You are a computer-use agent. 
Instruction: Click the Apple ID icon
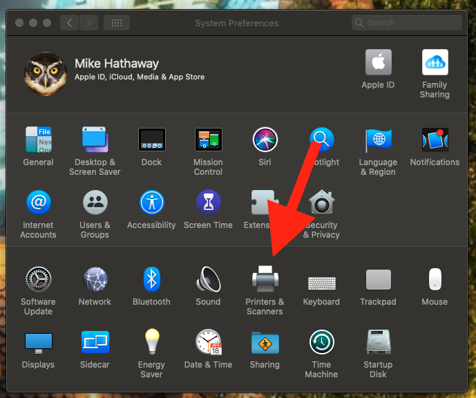(378, 63)
